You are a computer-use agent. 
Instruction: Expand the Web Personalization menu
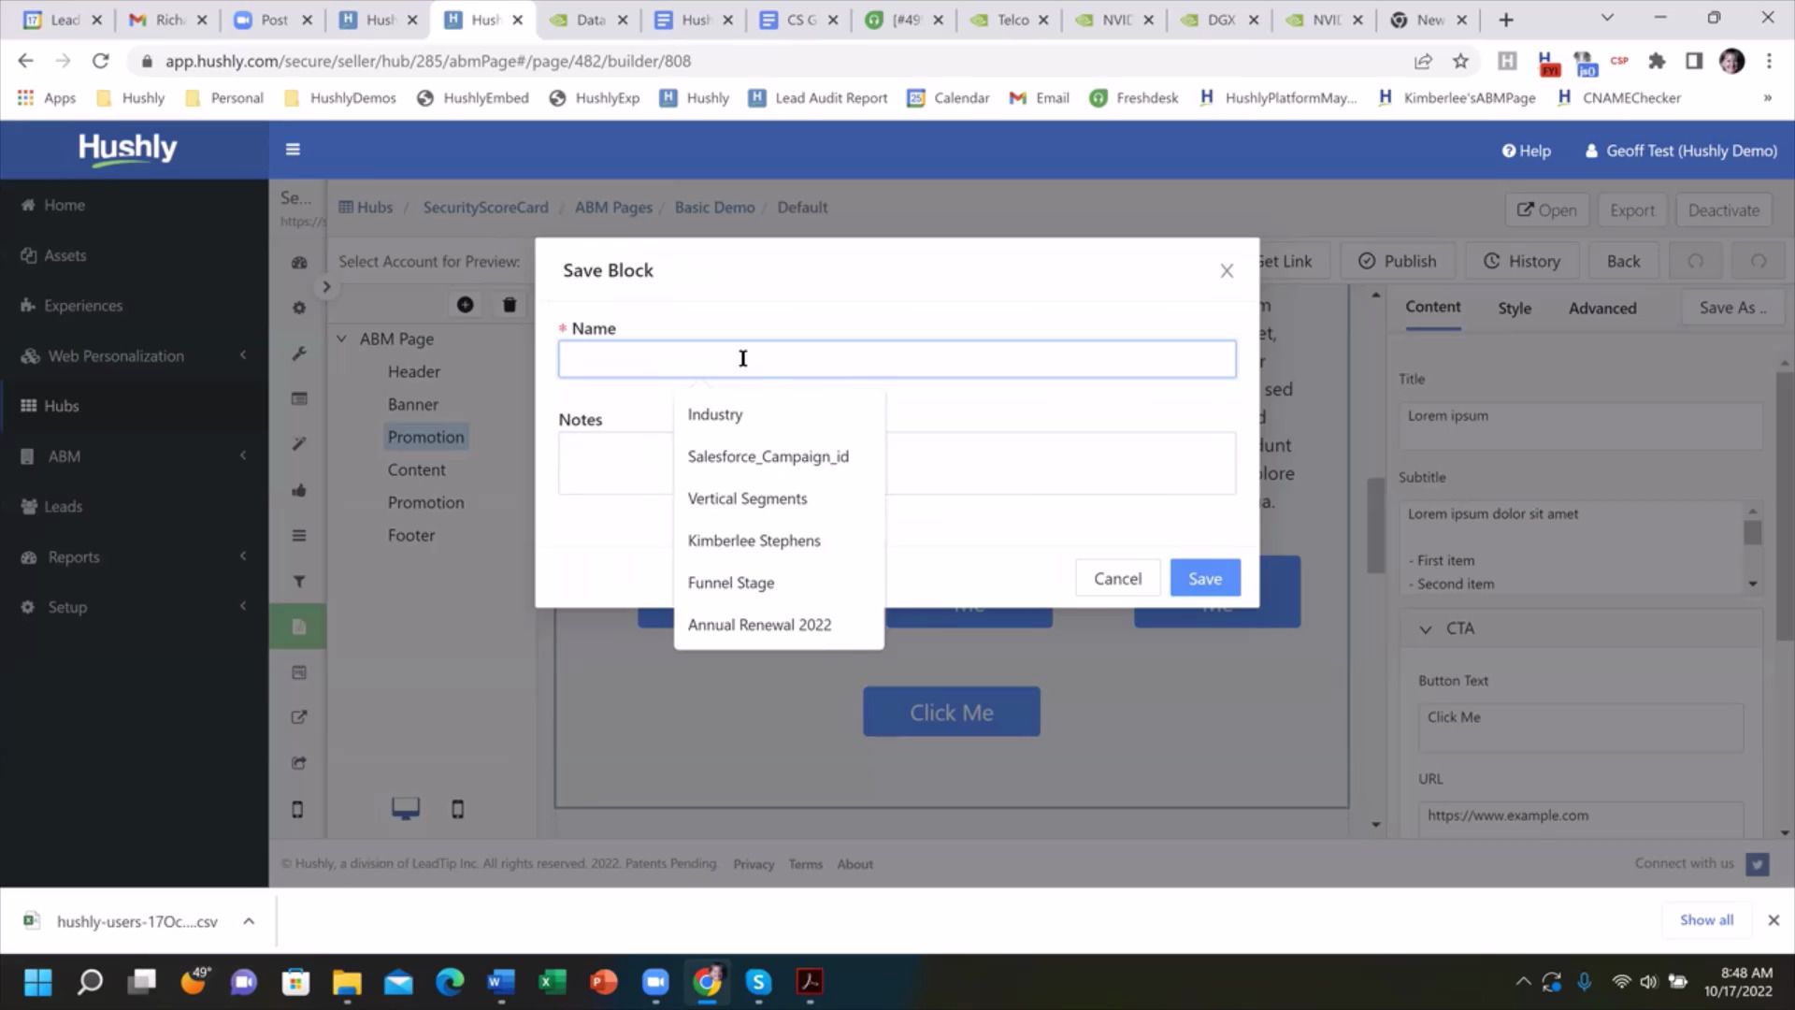(114, 355)
